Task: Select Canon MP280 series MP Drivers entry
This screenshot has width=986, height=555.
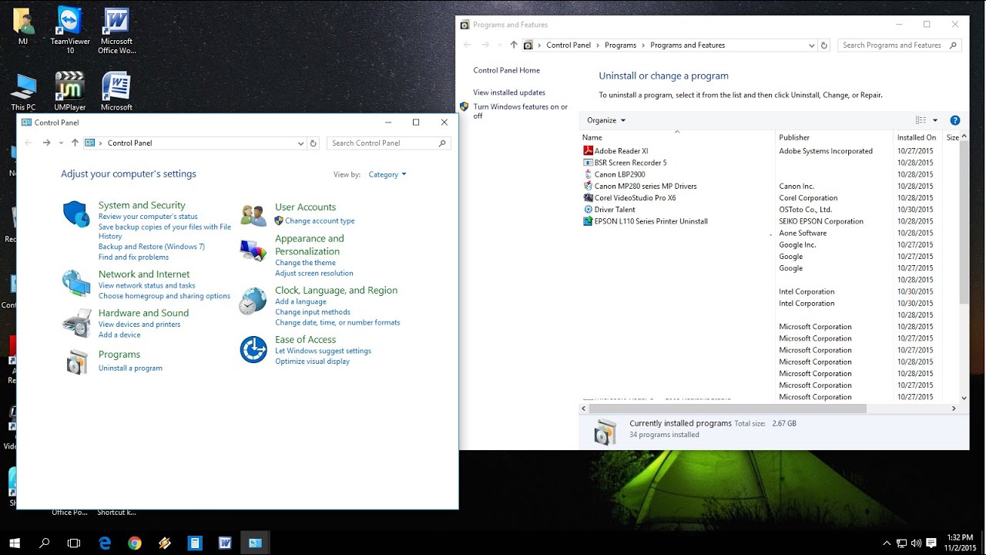Action: click(x=646, y=186)
